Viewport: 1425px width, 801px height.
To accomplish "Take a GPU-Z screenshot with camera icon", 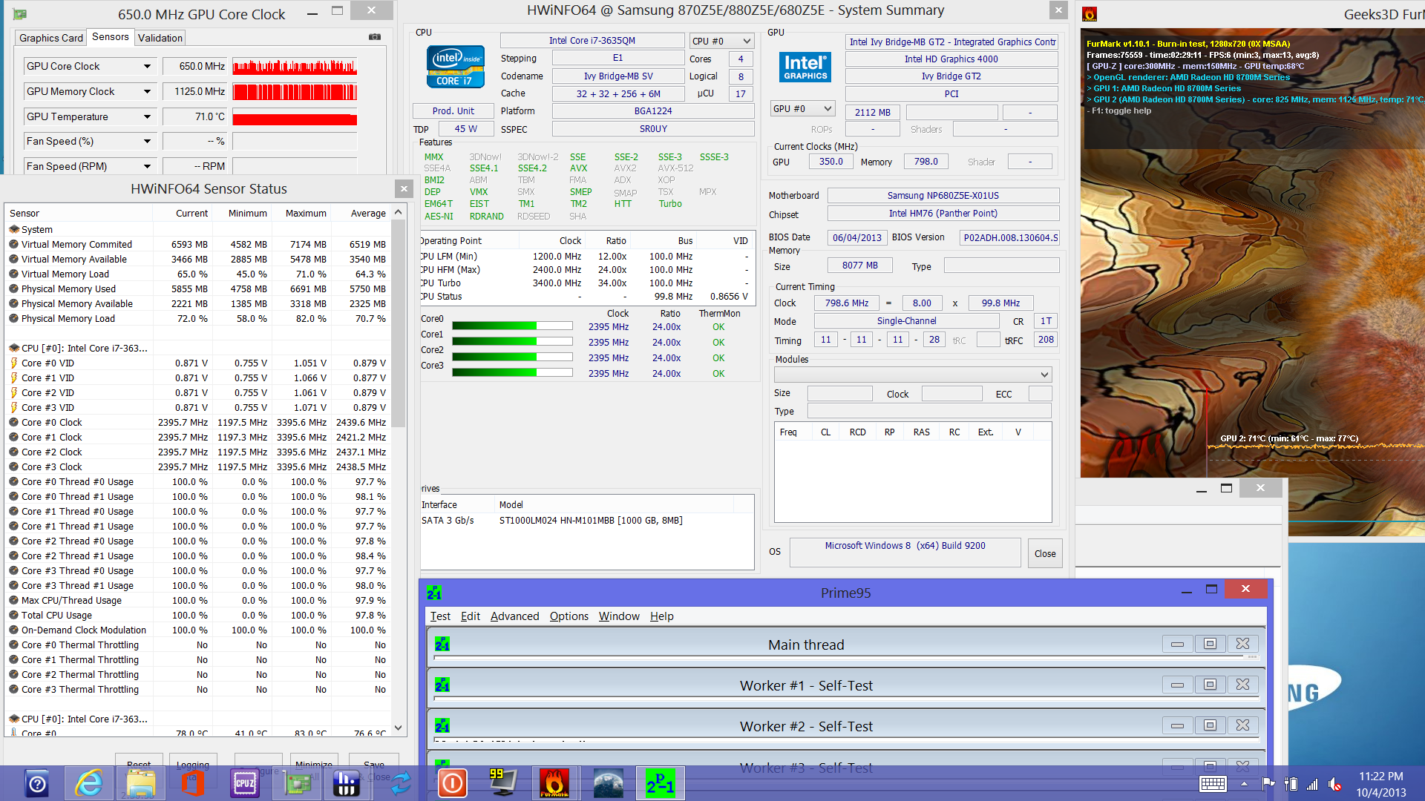I will coord(375,36).
